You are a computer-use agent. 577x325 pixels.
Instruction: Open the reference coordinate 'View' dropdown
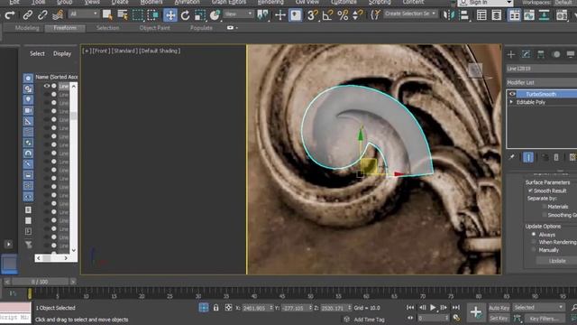(x=238, y=14)
